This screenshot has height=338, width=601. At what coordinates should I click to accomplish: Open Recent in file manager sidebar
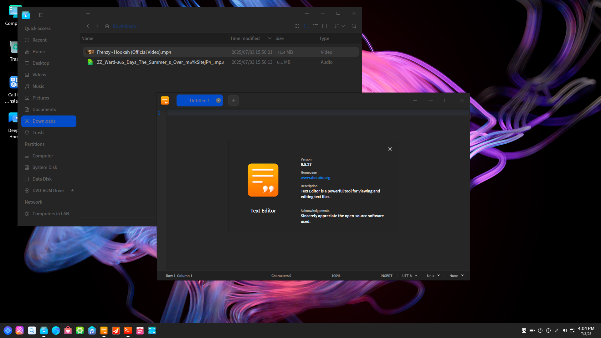(x=49, y=40)
